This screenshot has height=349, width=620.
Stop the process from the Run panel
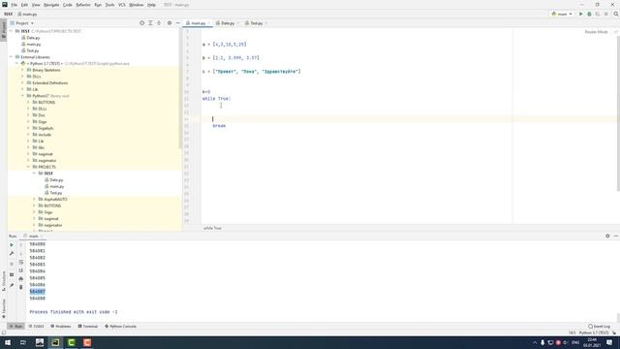(12, 264)
